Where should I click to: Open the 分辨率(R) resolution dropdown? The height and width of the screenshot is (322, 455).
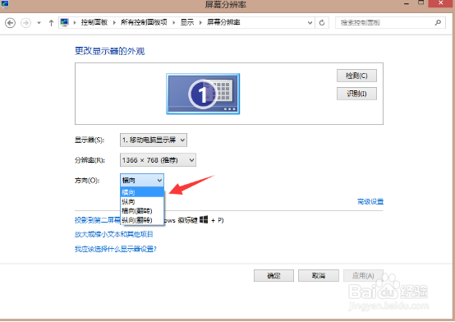click(x=158, y=160)
